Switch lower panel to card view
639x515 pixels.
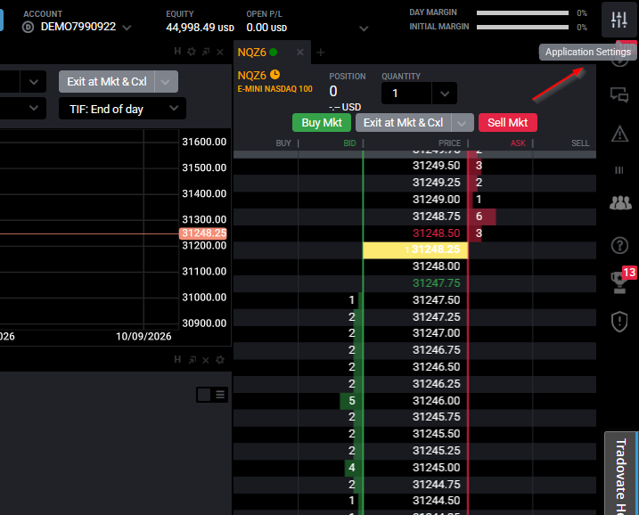coord(204,395)
